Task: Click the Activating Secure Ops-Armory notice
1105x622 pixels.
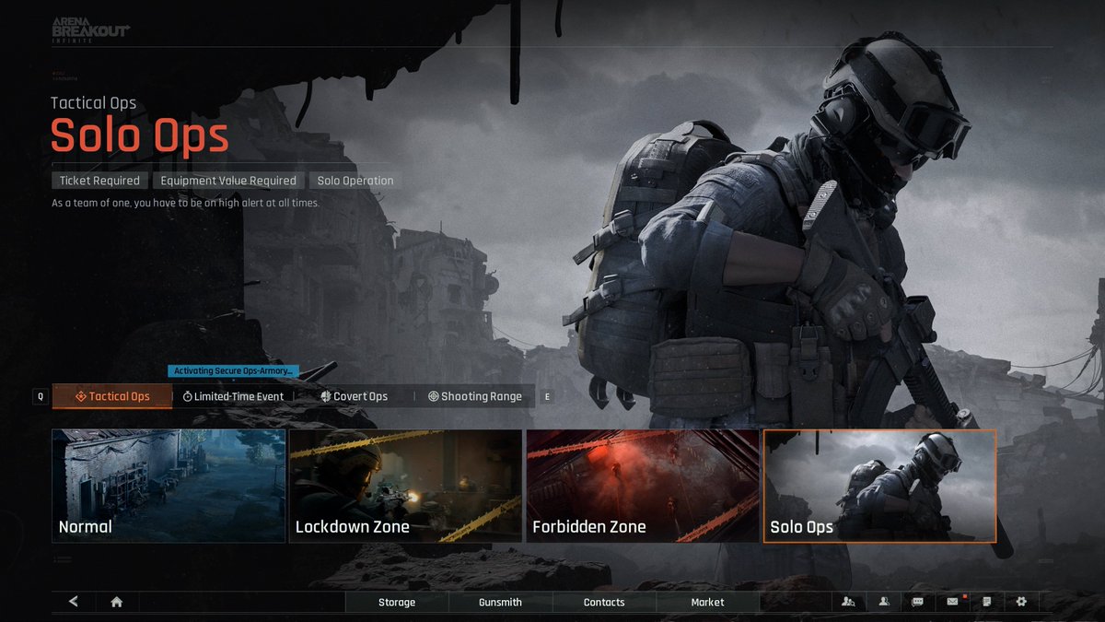Action: pyautogui.click(x=234, y=370)
